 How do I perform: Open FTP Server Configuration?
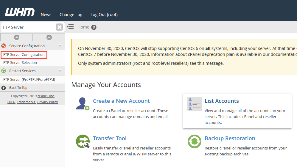point(24,55)
